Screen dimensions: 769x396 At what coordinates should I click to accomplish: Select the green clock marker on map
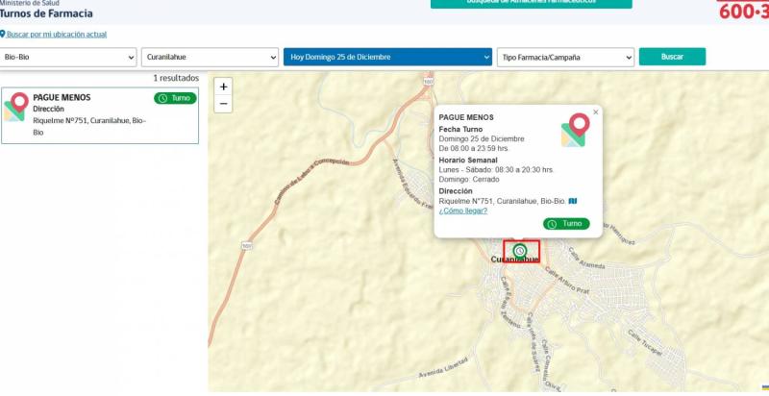click(x=520, y=251)
